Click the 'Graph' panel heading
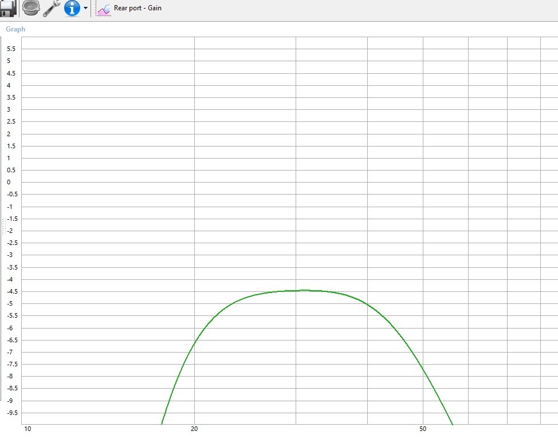 click(15, 29)
